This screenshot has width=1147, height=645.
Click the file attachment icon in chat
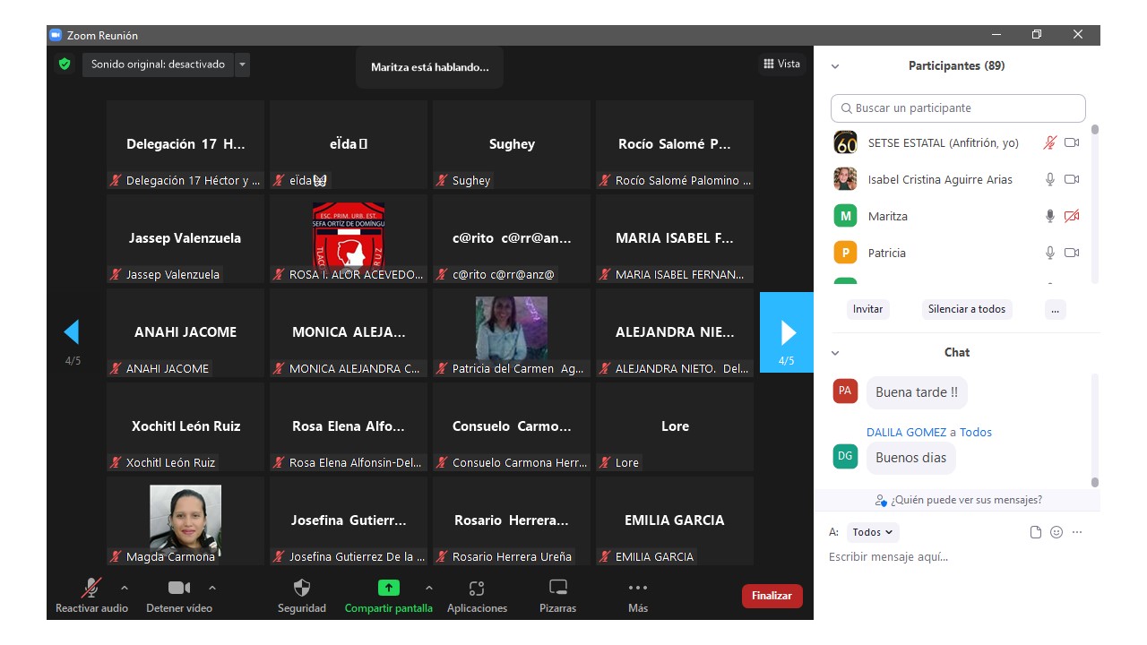(1036, 532)
